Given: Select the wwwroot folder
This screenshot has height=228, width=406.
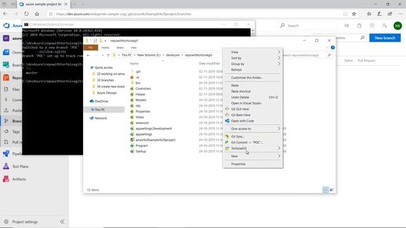Looking at the screenshot, I should pyautogui.click(x=142, y=123).
